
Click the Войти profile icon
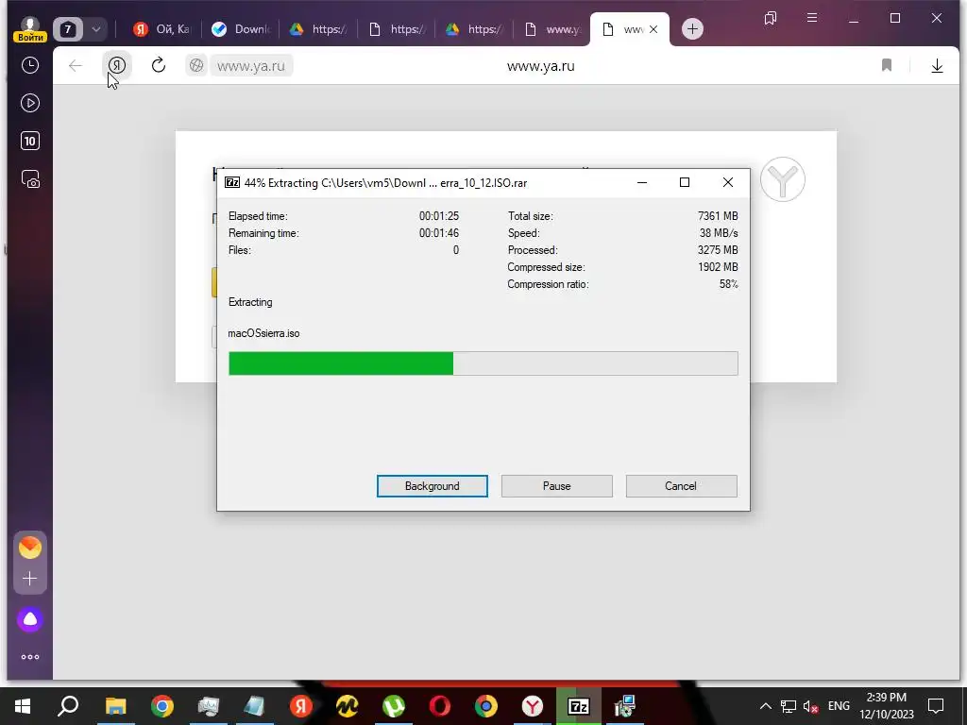(x=30, y=29)
